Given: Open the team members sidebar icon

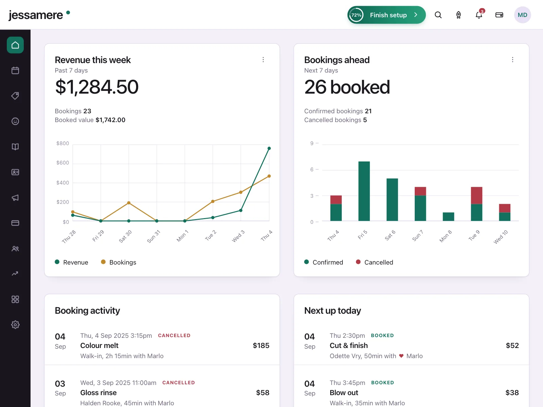Looking at the screenshot, I should click(15, 249).
